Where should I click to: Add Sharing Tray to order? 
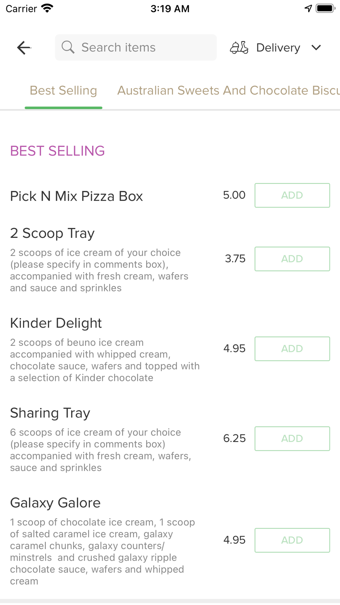[x=292, y=439]
